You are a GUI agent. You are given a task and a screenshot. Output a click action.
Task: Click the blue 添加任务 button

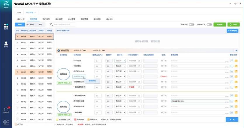(233, 30)
